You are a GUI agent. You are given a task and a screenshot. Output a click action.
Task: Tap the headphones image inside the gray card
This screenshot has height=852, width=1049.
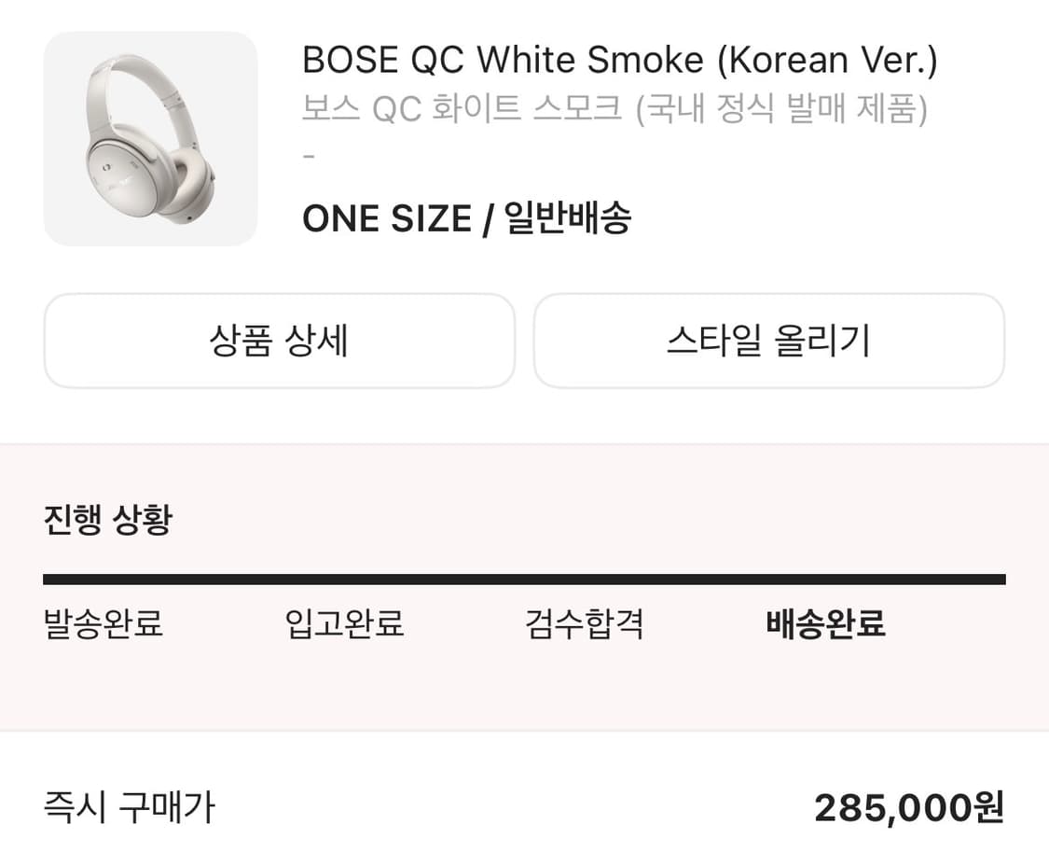point(147,138)
